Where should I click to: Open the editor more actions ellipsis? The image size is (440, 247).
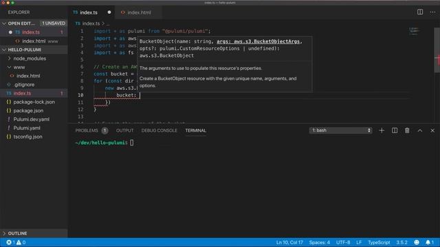click(x=432, y=12)
